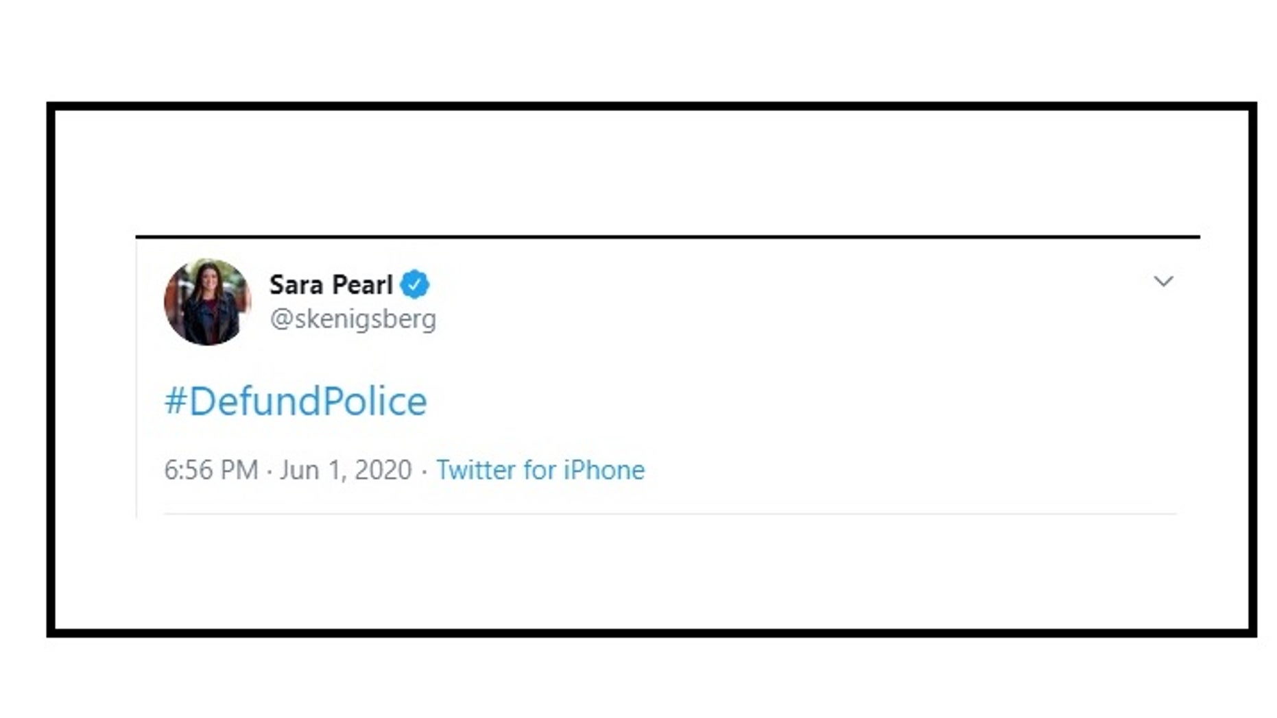Click the blue verified badge checkmark
Image resolution: width=1277 pixels, height=718 pixels.
tap(415, 284)
